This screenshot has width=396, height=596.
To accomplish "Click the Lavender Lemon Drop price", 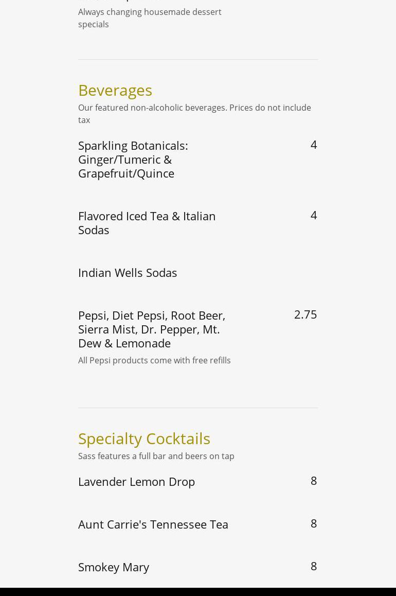I will 314,481.
